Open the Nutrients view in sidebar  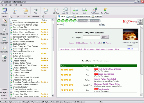coord(4,49)
